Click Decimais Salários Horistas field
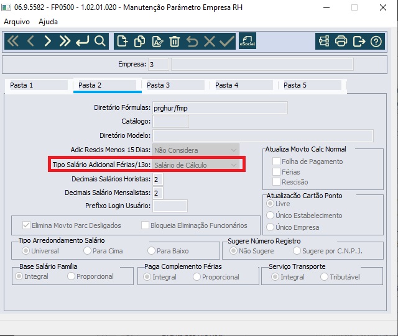Image resolution: width=398 pixels, height=336 pixels. [158, 179]
